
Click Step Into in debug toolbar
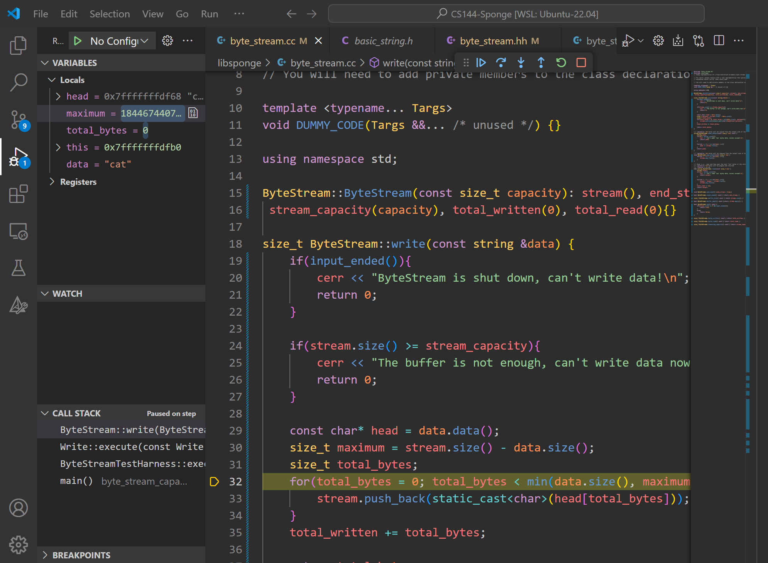521,63
